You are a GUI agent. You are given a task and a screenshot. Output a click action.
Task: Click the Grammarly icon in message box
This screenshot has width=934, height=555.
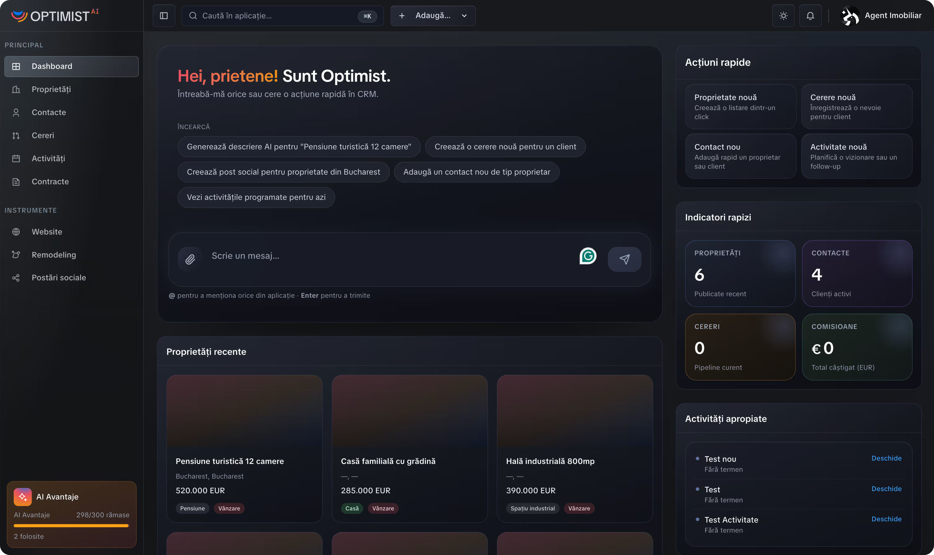click(588, 256)
